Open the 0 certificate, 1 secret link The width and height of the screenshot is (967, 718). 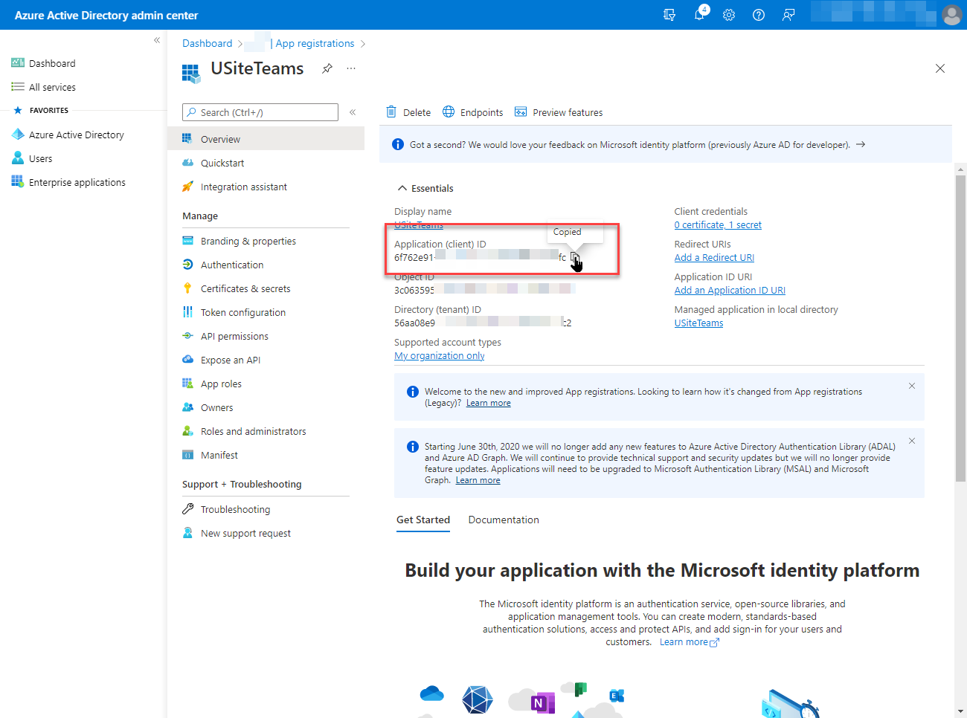(x=718, y=225)
